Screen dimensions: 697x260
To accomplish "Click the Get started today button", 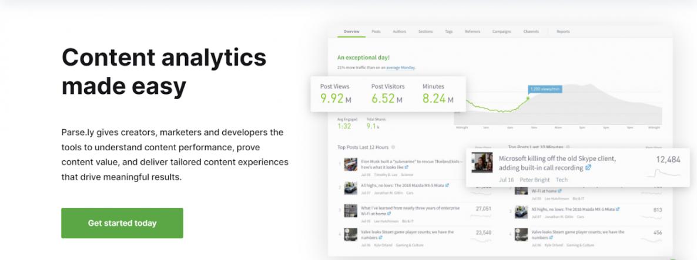I will 122,223.
